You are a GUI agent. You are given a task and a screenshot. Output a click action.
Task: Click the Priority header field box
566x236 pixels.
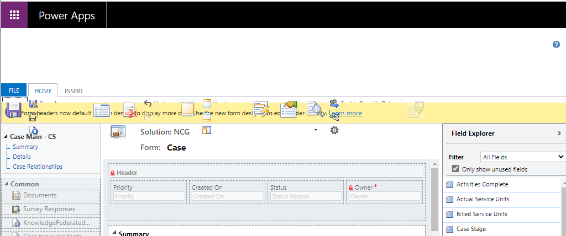(x=149, y=196)
